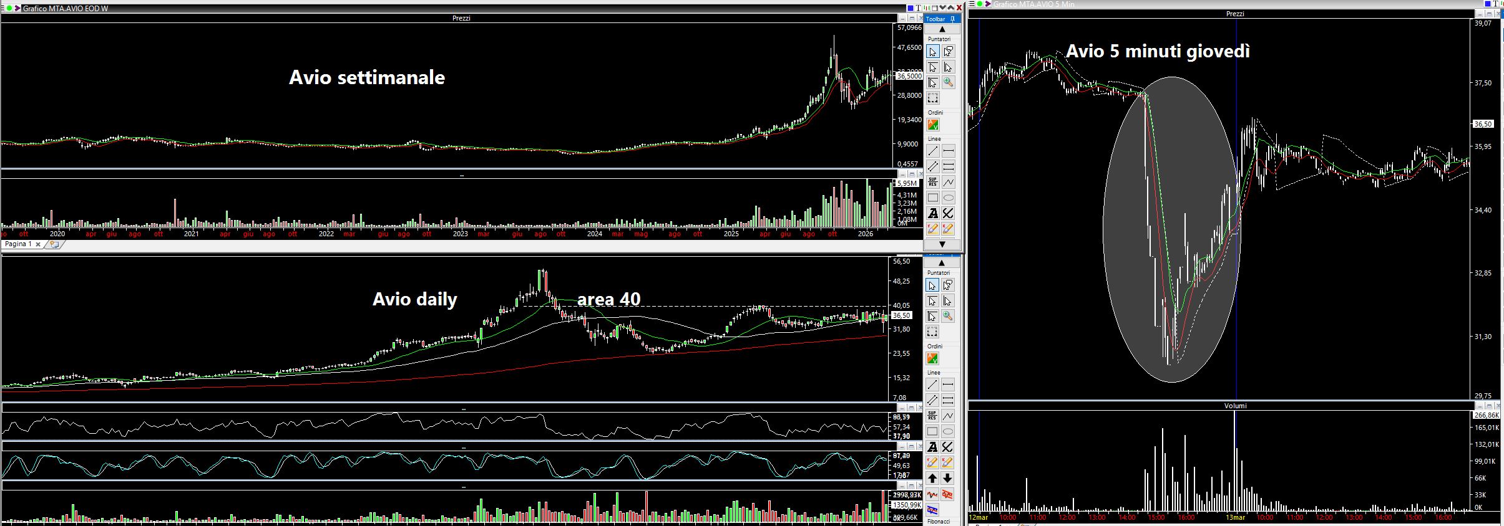This screenshot has width=1504, height=526.
Task: Click 'Avio 5 minuti giovedì' chart label
Action: click(x=1158, y=51)
